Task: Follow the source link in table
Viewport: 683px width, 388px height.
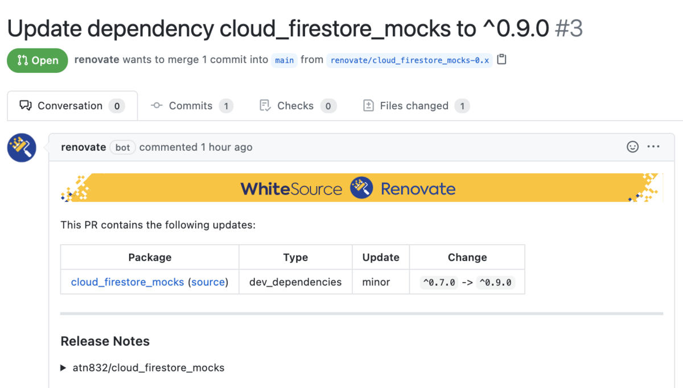Action: click(x=208, y=282)
